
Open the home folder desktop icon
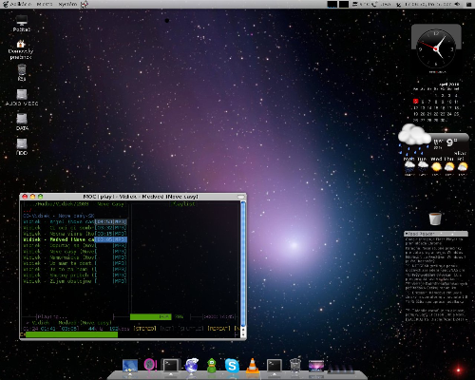[21, 49]
